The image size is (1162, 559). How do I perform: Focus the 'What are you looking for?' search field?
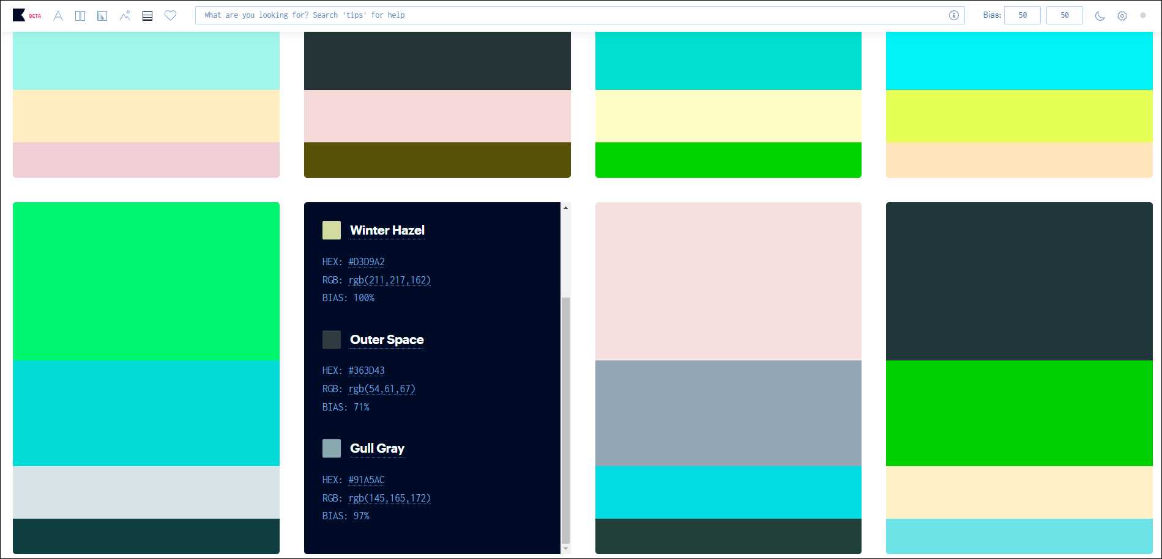pyautogui.click(x=569, y=15)
